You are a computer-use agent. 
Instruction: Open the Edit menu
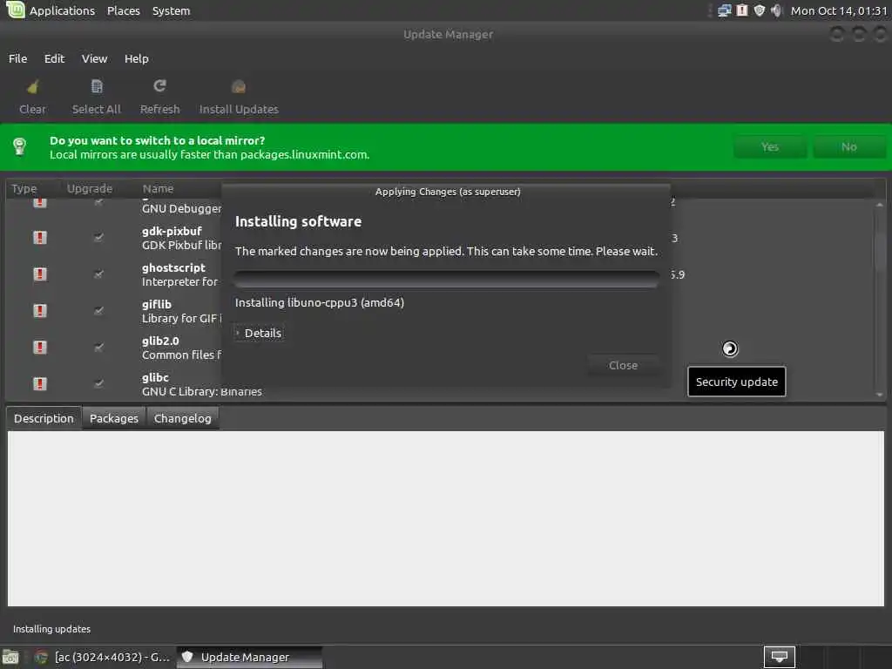pos(55,58)
